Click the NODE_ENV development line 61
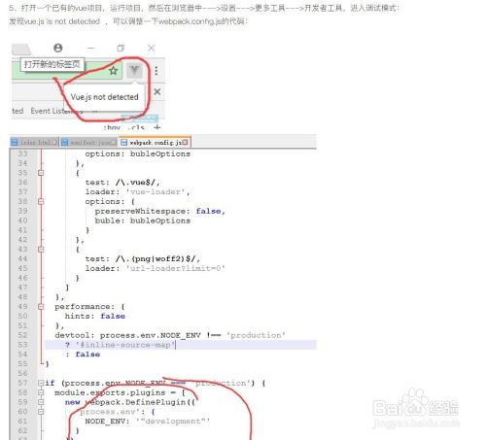Viewport: 486px width, 440px height. point(148,422)
